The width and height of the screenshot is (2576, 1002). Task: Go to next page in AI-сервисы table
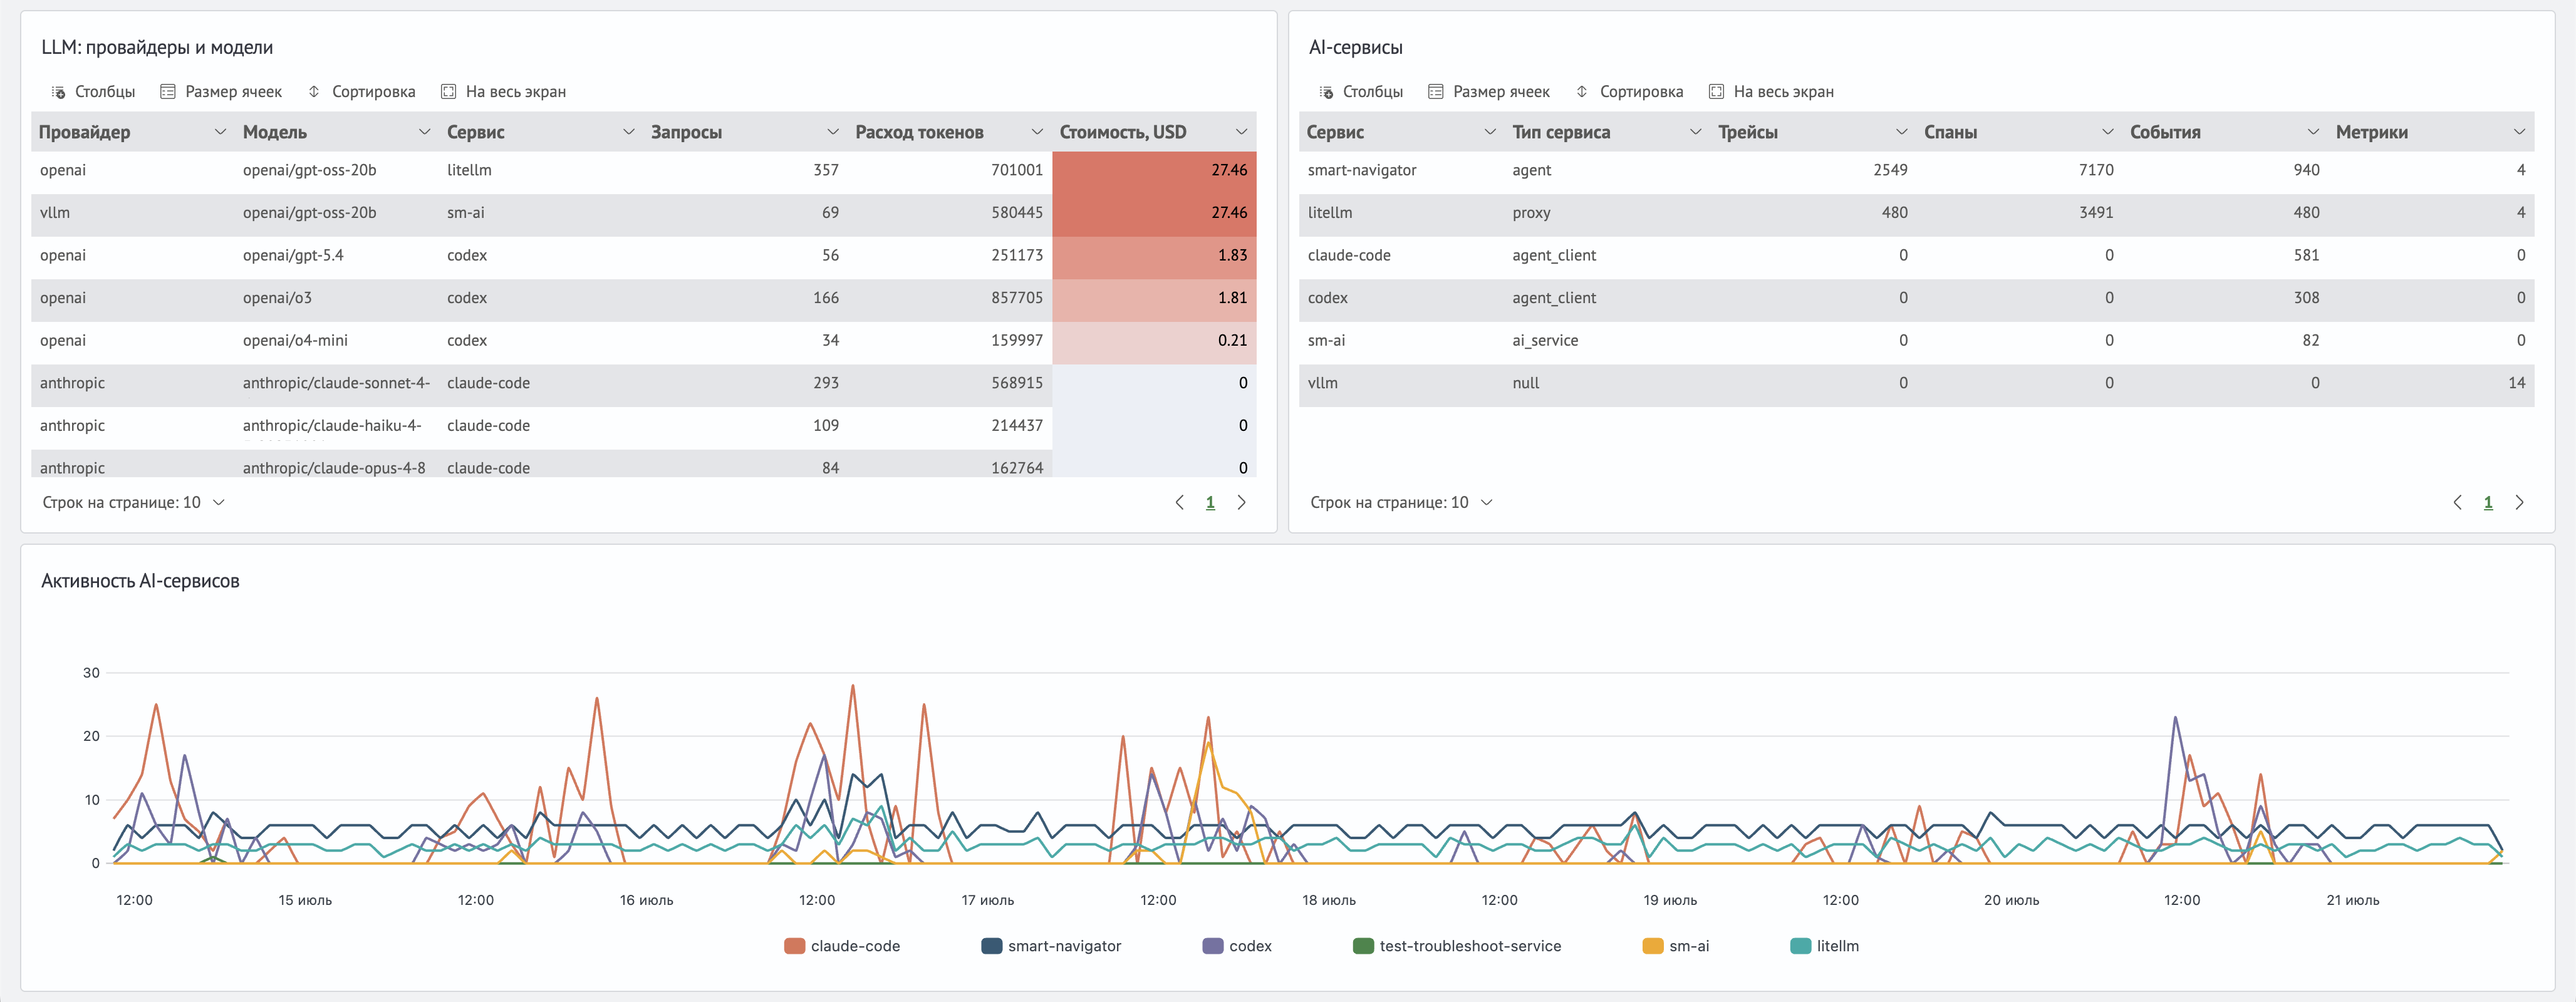click(x=2520, y=503)
